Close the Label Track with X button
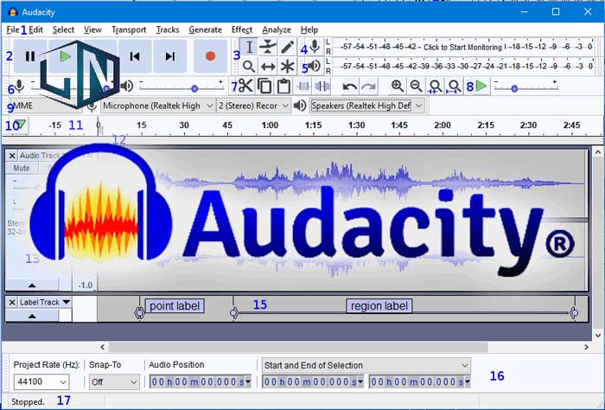Viewport: 605px width, 410px height. coord(12,302)
